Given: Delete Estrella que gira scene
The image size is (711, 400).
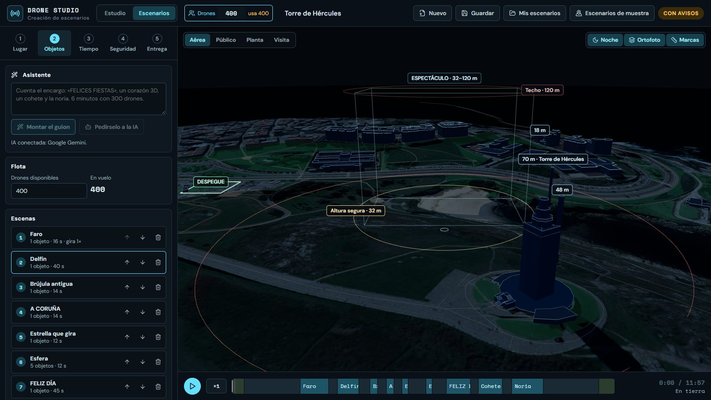Looking at the screenshot, I should [158, 337].
